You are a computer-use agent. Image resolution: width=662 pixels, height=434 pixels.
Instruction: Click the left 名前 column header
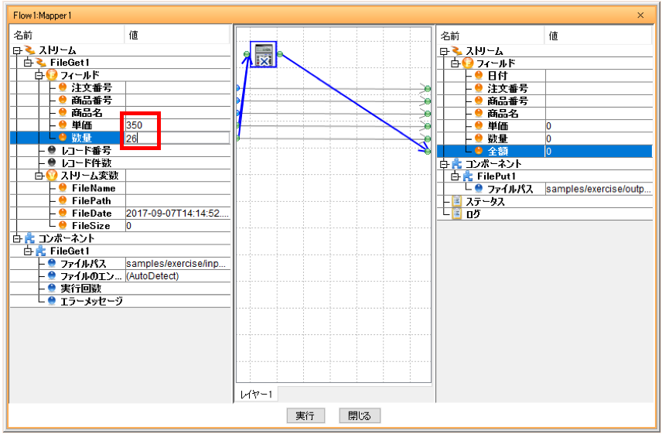[x=67, y=35]
